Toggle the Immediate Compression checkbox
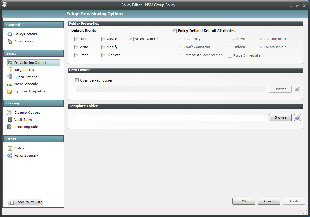This screenshot has width=310, height=217. (181, 55)
